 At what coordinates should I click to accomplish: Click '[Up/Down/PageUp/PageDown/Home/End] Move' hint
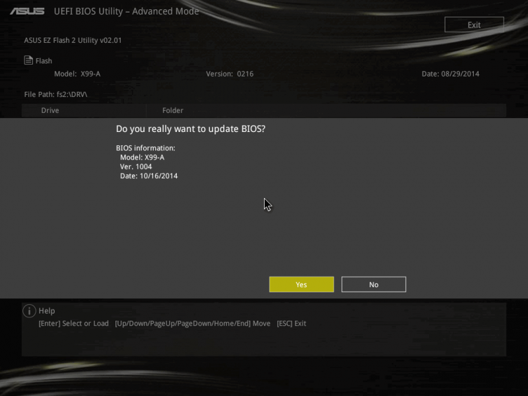pyautogui.click(x=193, y=323)
